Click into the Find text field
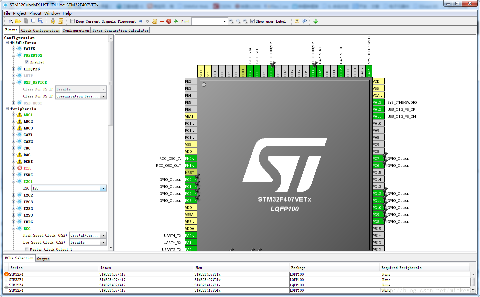 click(x=207, y=21)
